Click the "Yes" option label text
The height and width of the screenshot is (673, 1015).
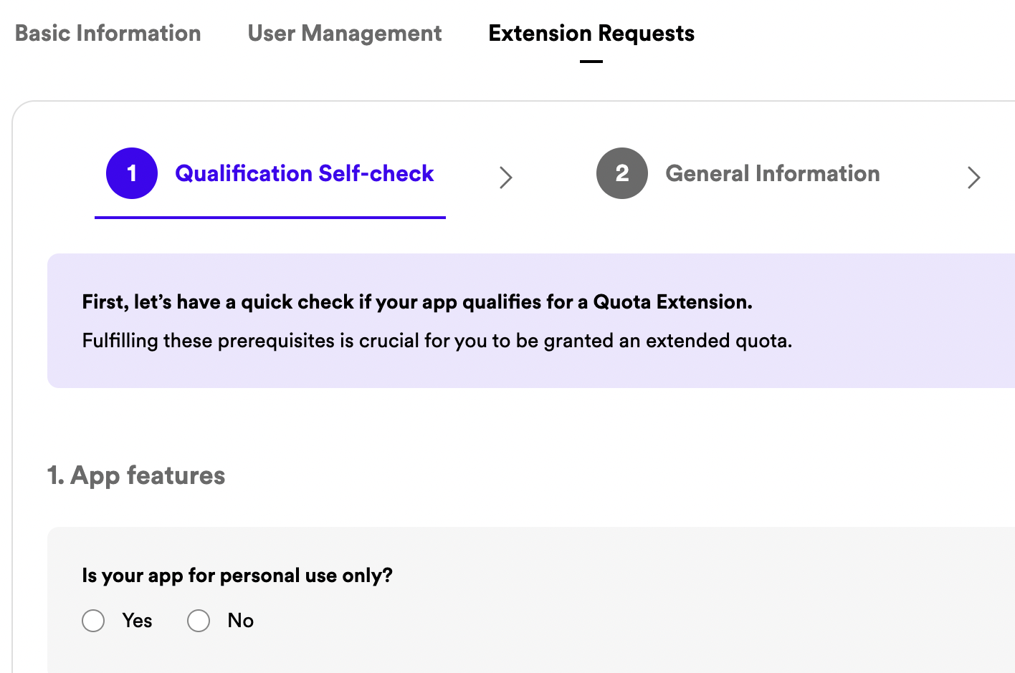137,621
